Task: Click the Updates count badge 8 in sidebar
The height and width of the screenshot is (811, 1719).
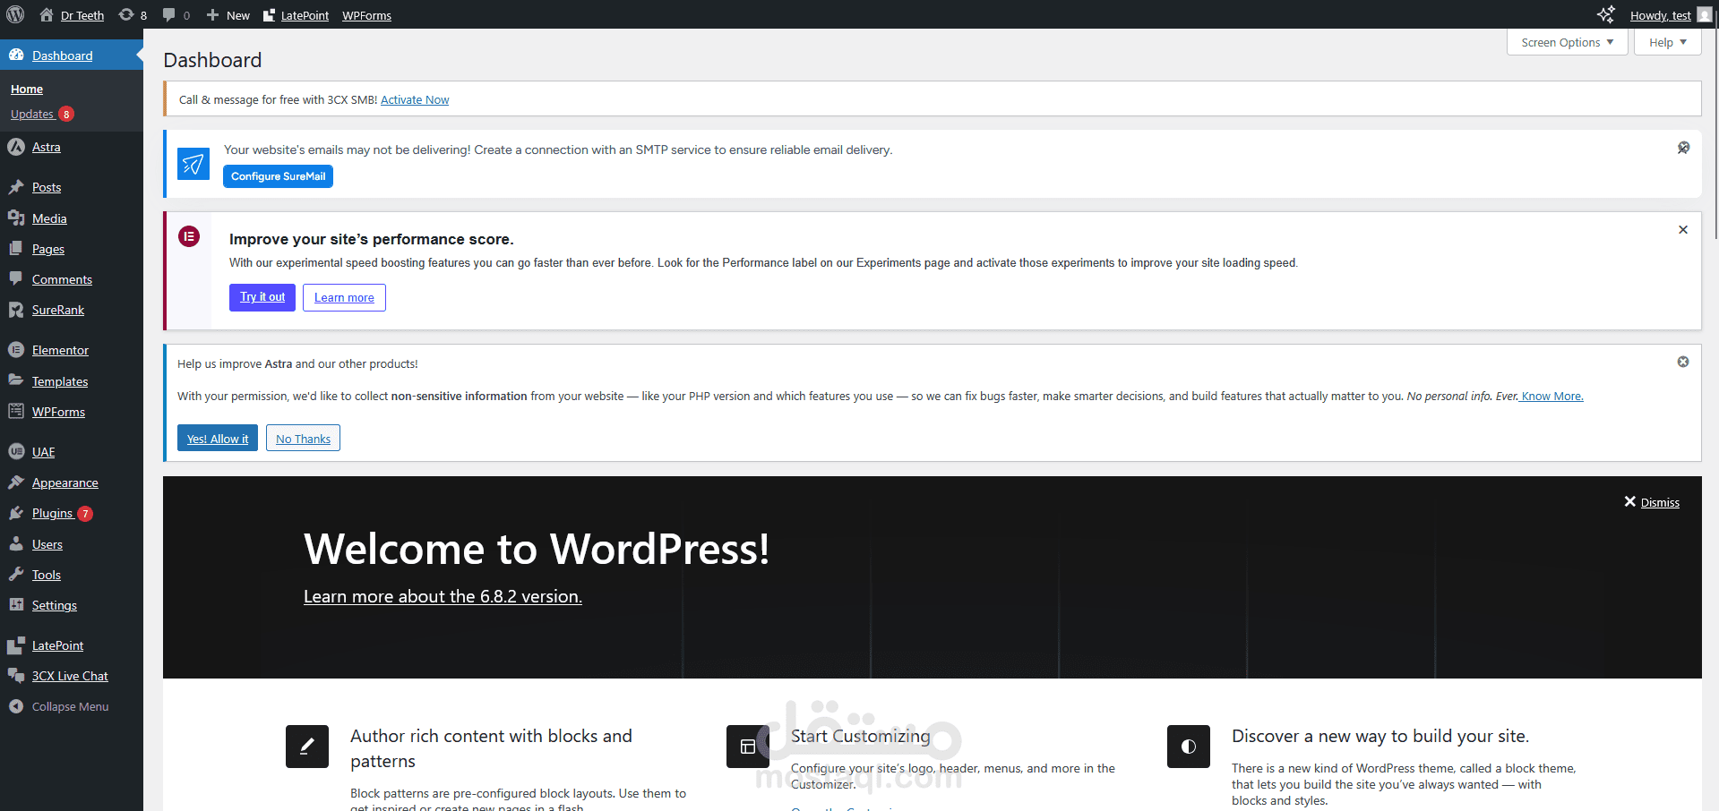Action: (66, 115)
